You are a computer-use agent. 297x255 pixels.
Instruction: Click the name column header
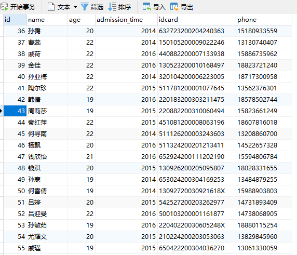(x=47, y=20)
